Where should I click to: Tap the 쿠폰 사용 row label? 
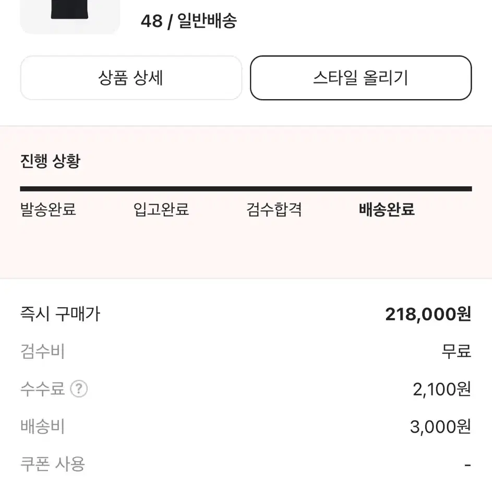tap(52, 464)
